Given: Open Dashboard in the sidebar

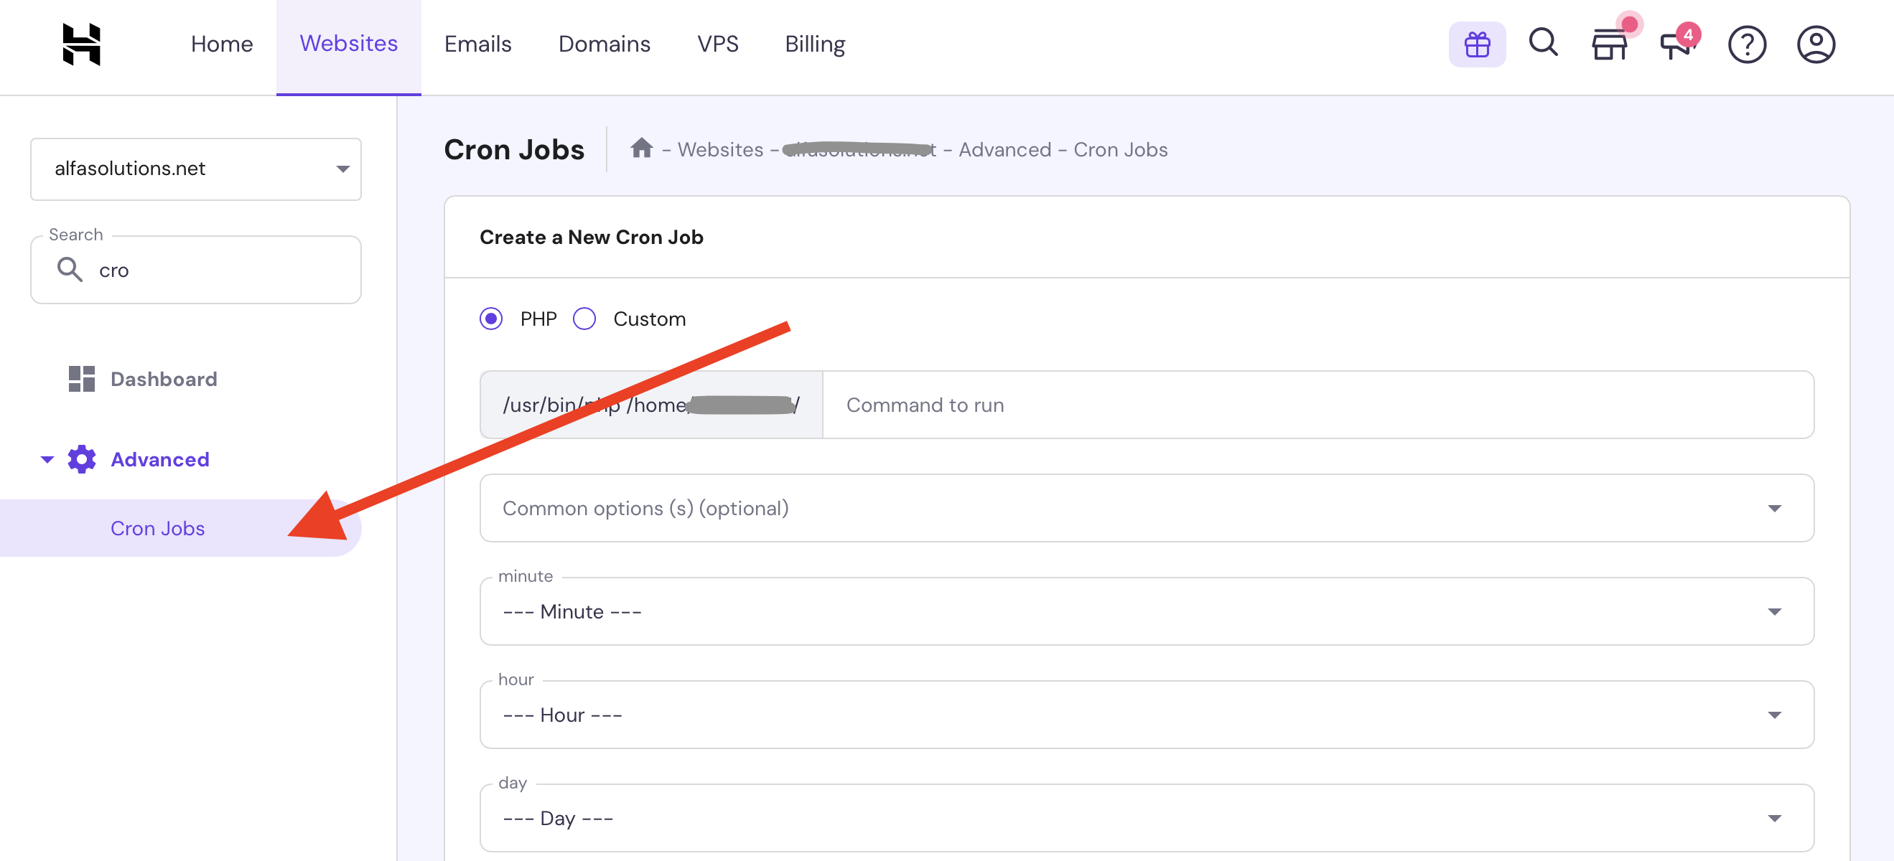Looking at the screenshot, I should 163,379.
